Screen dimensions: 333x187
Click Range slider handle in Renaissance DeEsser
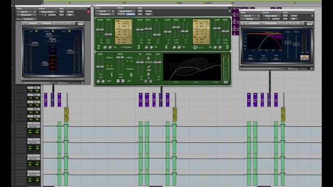[288, 43]
